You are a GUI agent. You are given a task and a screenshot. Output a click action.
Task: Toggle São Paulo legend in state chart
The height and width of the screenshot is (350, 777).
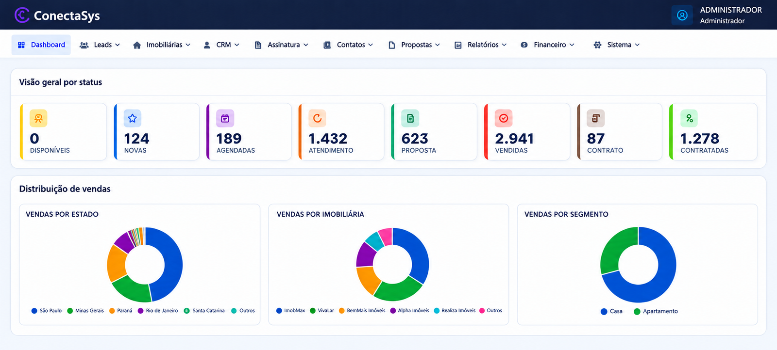[47, 311]
